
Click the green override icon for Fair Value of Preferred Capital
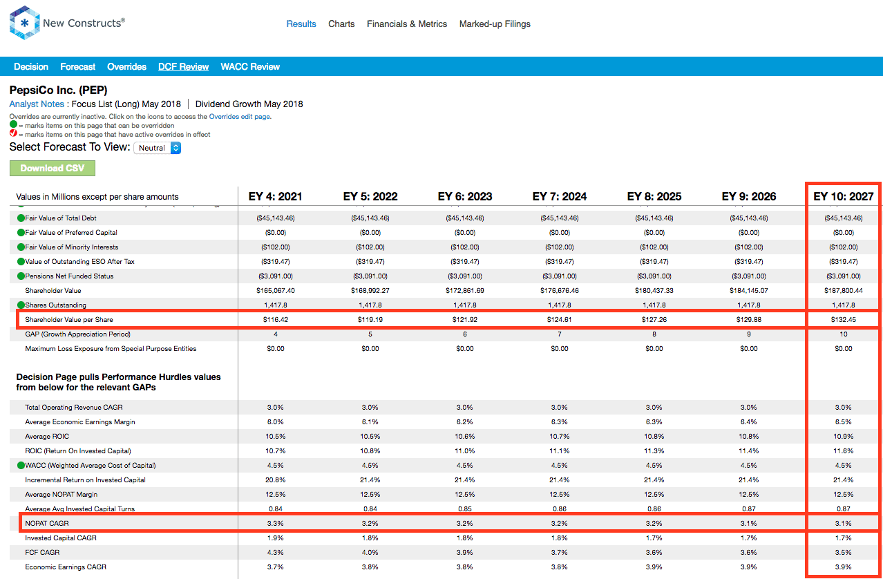click(x=21, y=232)
